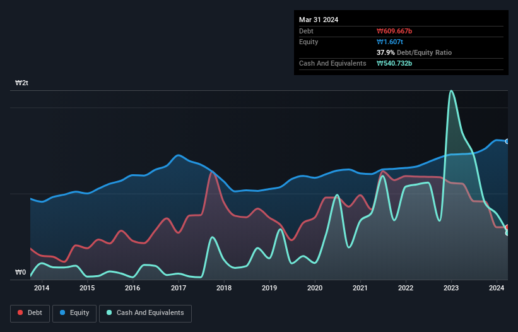The width and height of the screenshot is (518, 332).
Task: Click the 2017 x-axis label
Action: point(179,288)
